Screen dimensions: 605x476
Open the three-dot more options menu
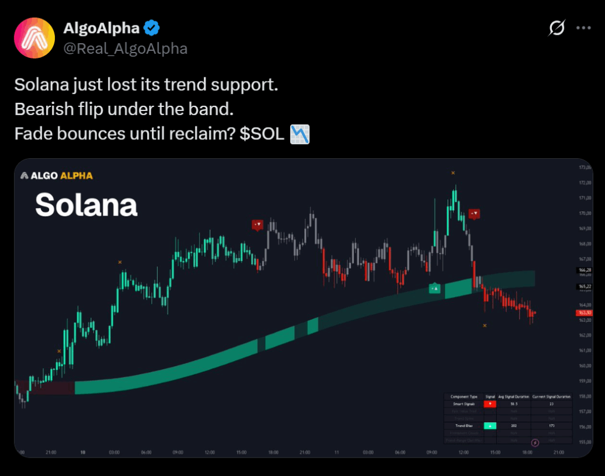584,28
